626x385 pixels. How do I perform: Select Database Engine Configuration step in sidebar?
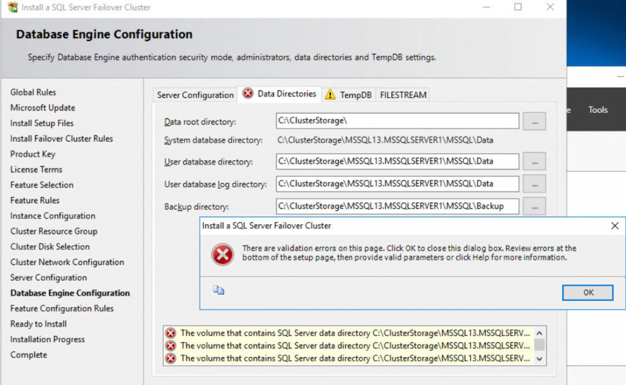[x=70, y=293]
